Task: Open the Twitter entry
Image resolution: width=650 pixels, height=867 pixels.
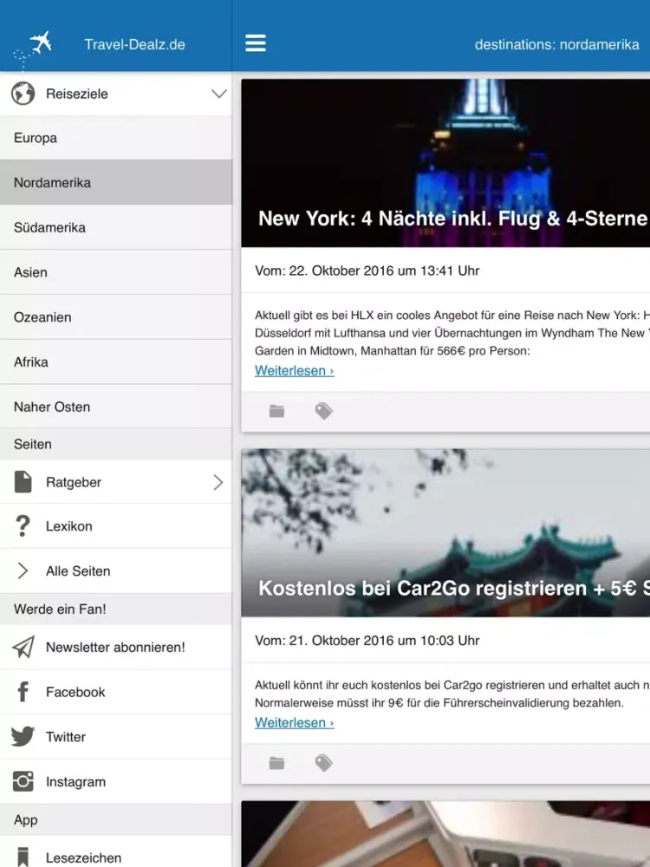Action: click(116, 736)
